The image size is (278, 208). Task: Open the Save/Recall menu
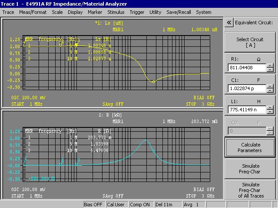pyautogui.click(x=178, y=12)
